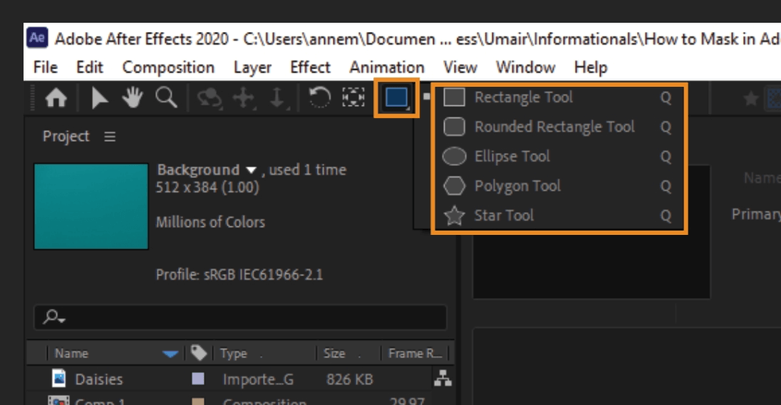This screenshot has width=781, height=405.
Task: Select the Pan Behind anchor point tool
Action: click(x=354, y=98)
